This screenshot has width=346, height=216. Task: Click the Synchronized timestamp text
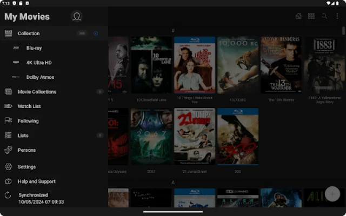tap(41, 198)
